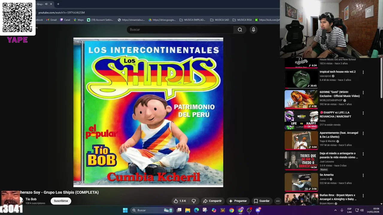Open the Maps bookmark

[x=79, y=20]
